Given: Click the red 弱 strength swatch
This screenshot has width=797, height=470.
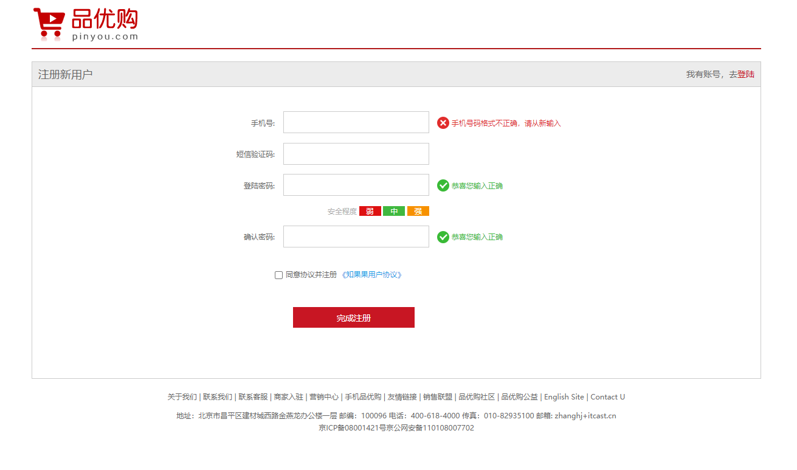Looking at the screenshot, I should coord(370,211).
